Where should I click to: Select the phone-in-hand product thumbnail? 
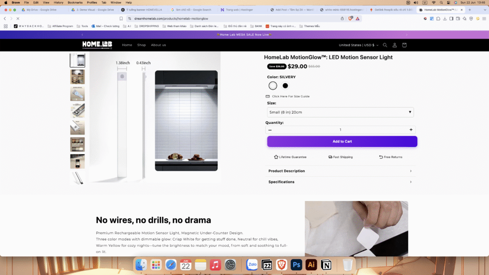click(77, 161)
